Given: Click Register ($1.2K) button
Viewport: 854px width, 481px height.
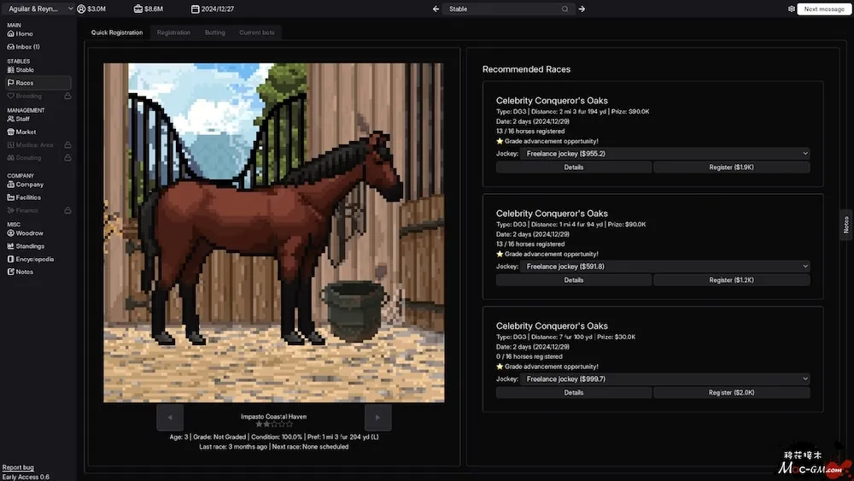Looking at the screenshot, I should click(x=732, y=280).
